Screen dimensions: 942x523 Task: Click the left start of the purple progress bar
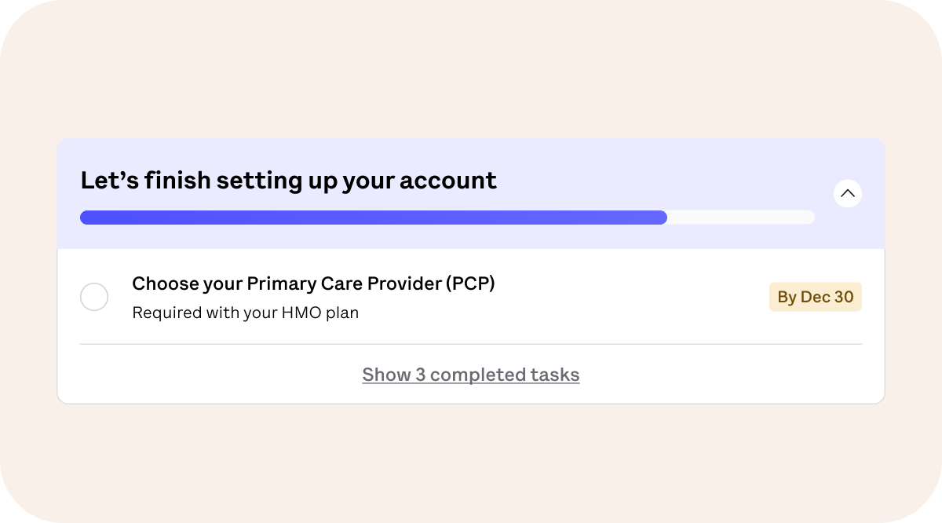click(85, 218)
